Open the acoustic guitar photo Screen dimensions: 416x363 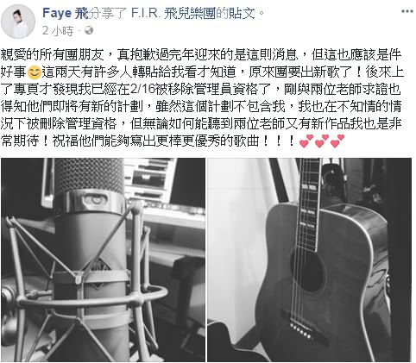point(310,260)
